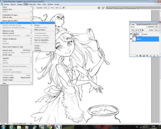
Task: Choose Mapa de degradado... option
Action: click(44, 40)
